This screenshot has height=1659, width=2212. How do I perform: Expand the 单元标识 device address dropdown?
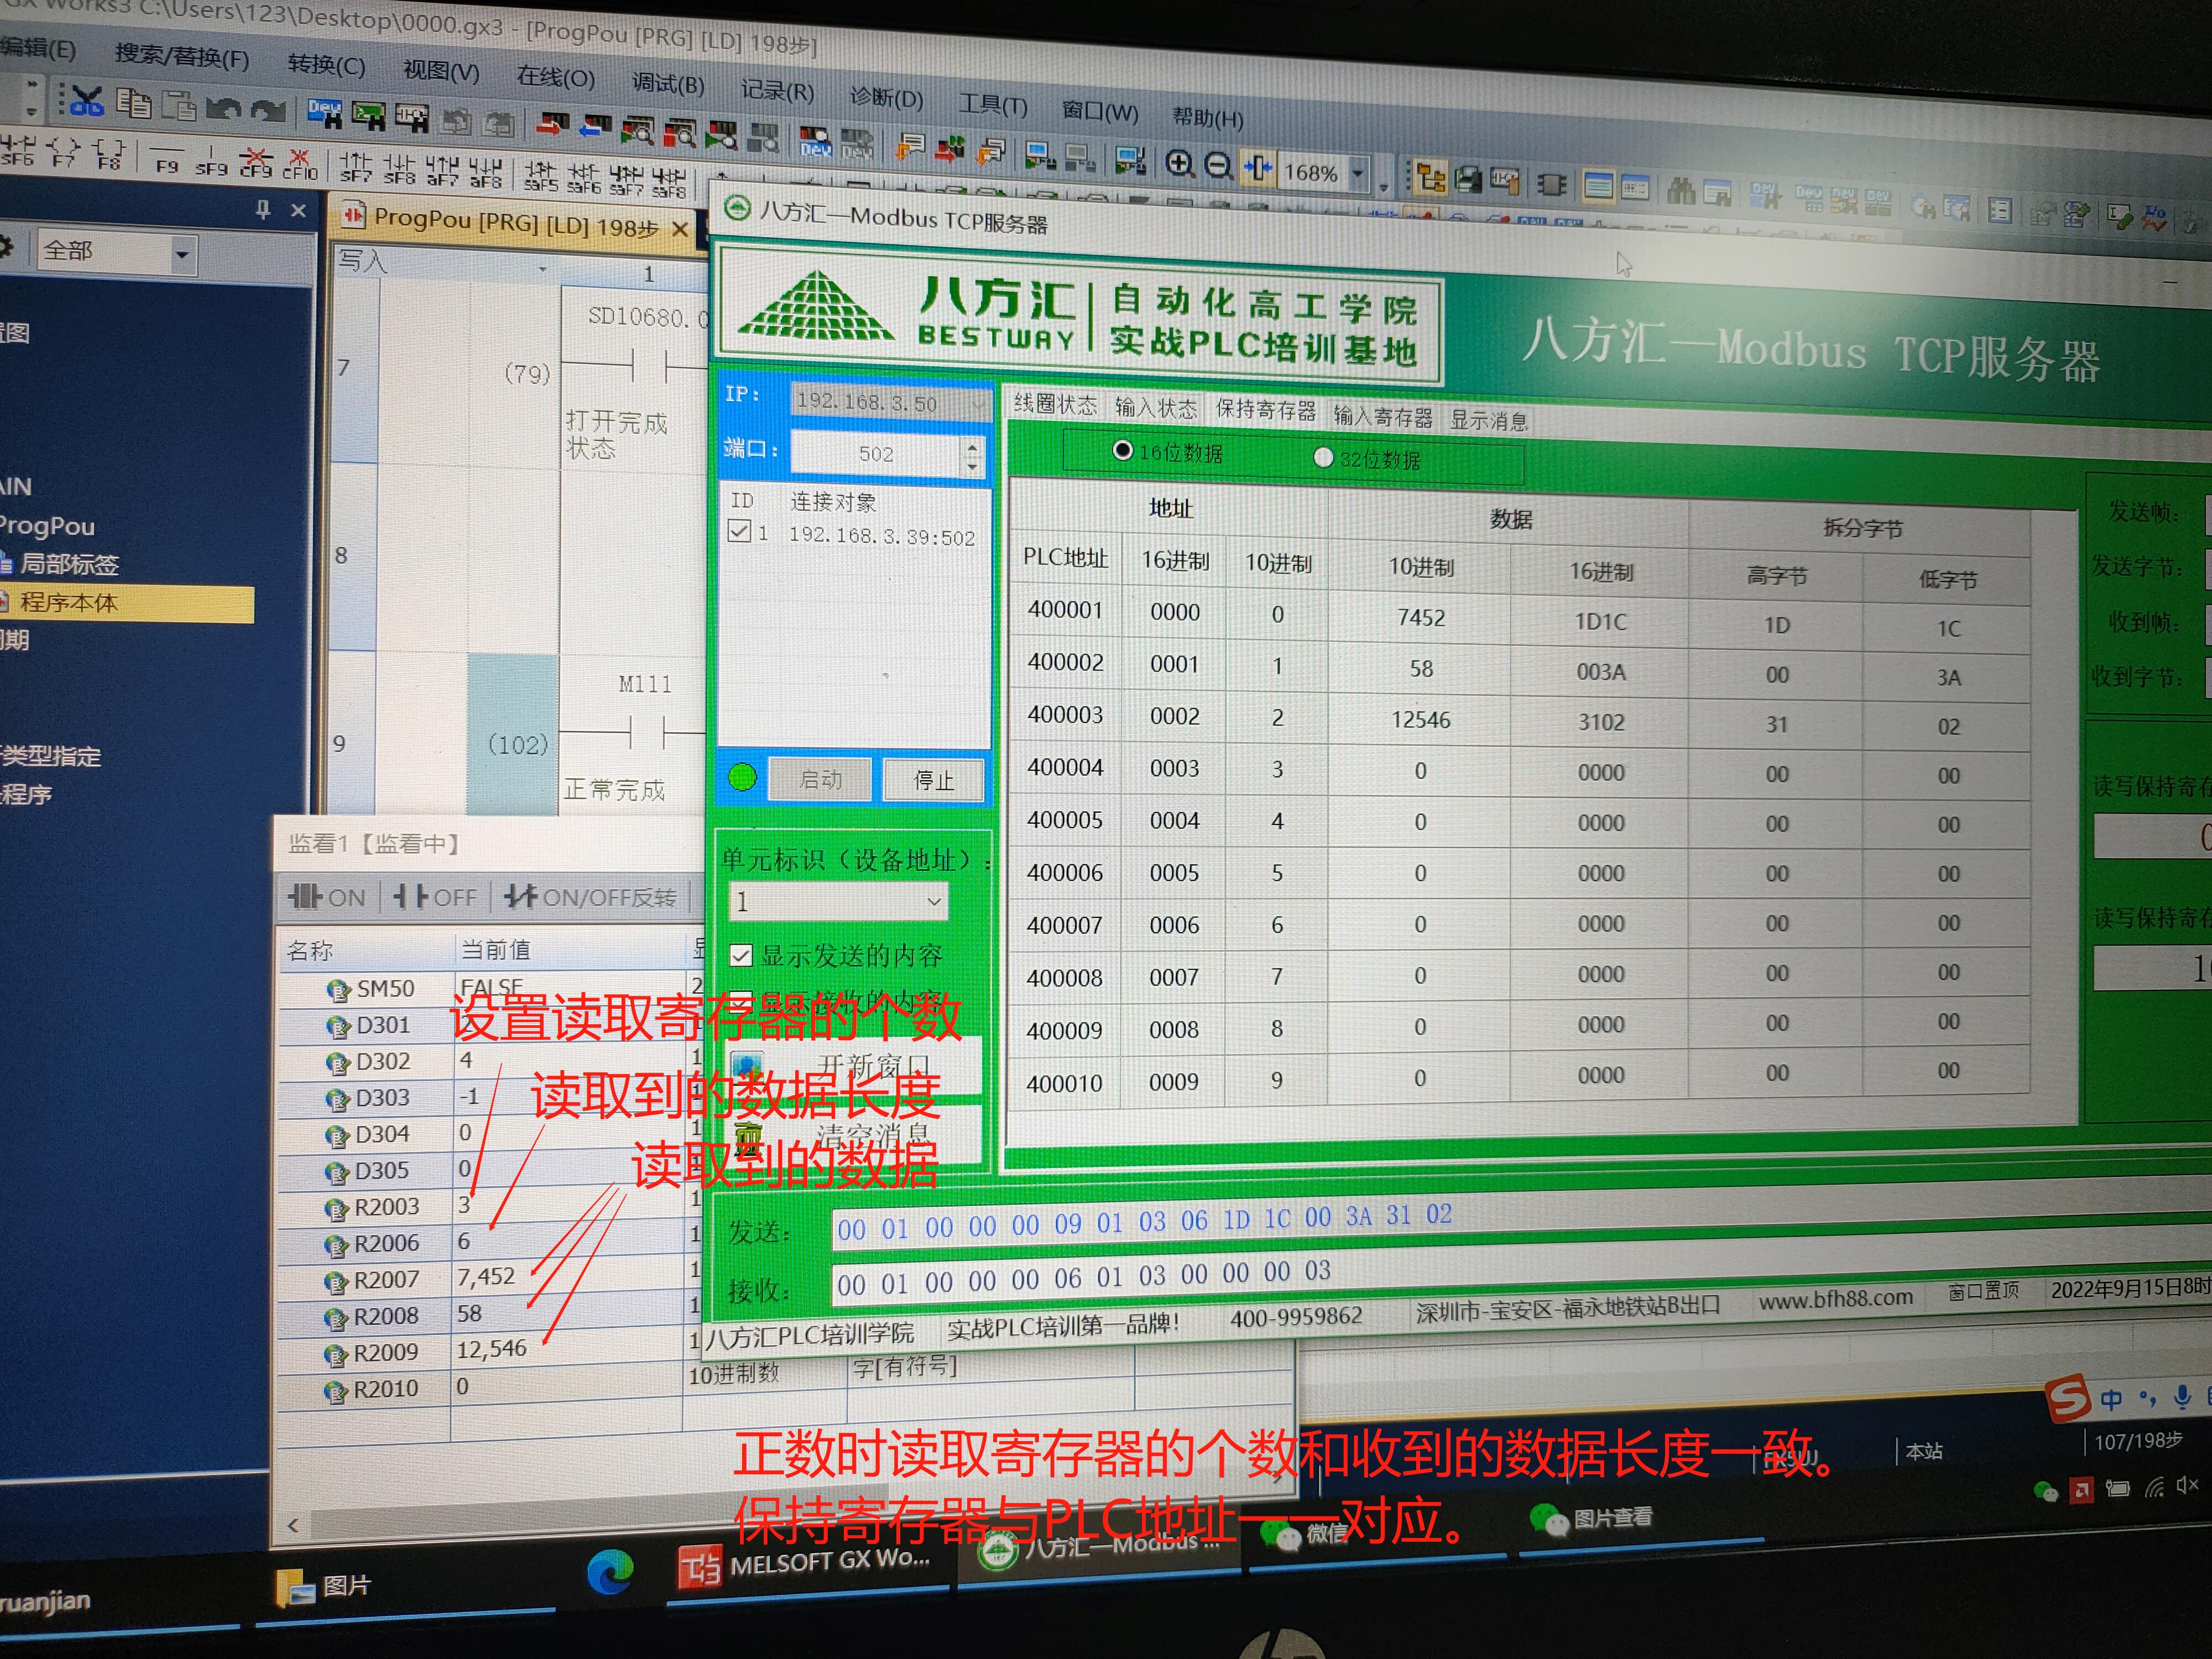tap(933, 901)
